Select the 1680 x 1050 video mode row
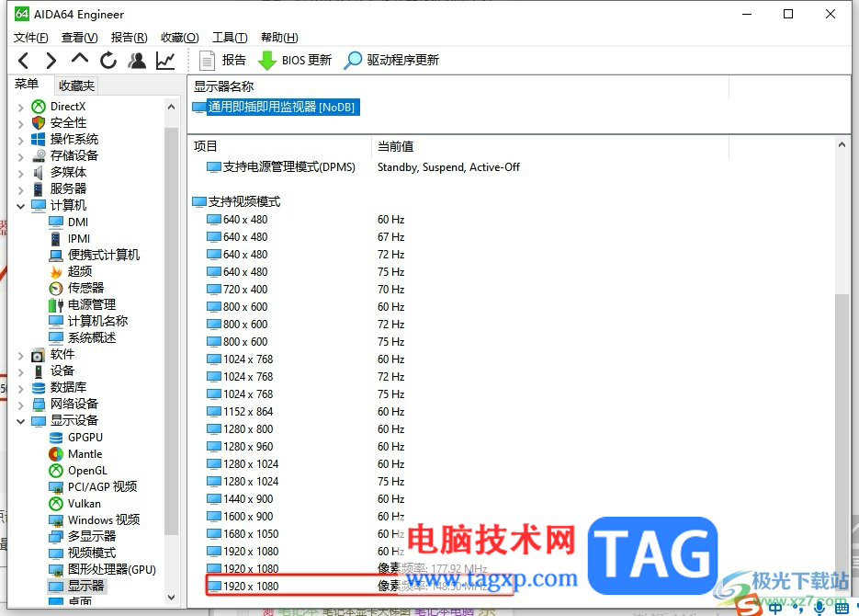The image size is (859, 616). click(x=305, y=534)
